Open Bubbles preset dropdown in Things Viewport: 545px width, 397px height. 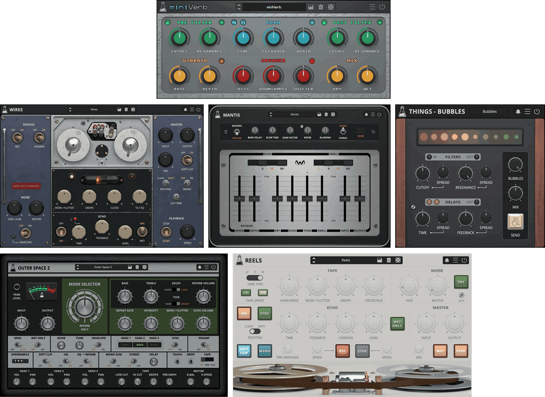point(490,112)
